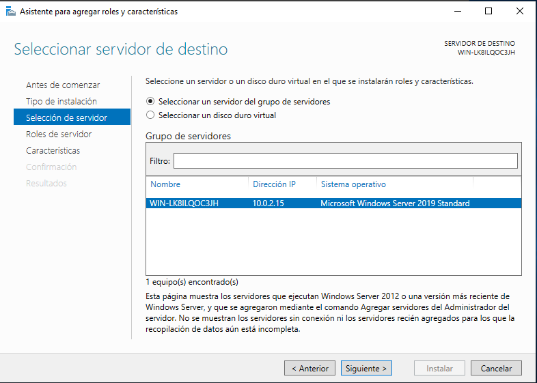Close the roles wizard window

pyautogui.click(x=519, y=12)
